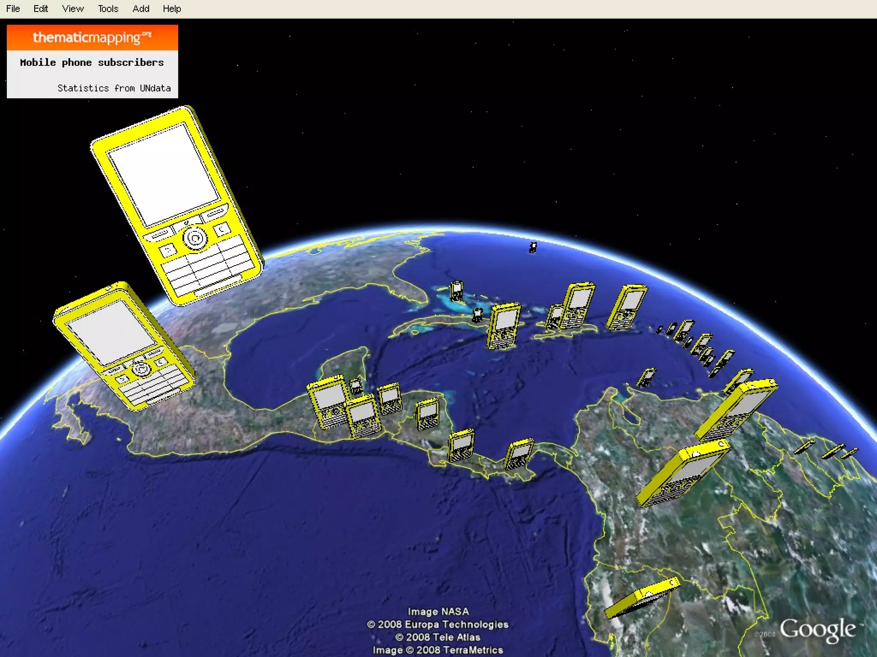Click the "Image © 2008 TerraMetrics" attribution
The image size is (877, 657).
tap(438, 650)
